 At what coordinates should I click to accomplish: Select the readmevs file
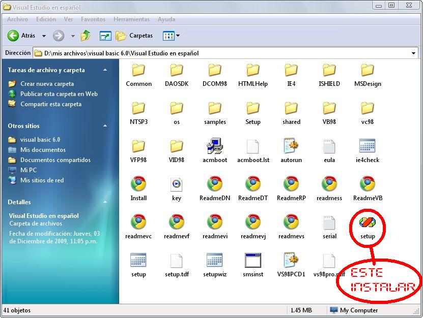pos(291,227)
